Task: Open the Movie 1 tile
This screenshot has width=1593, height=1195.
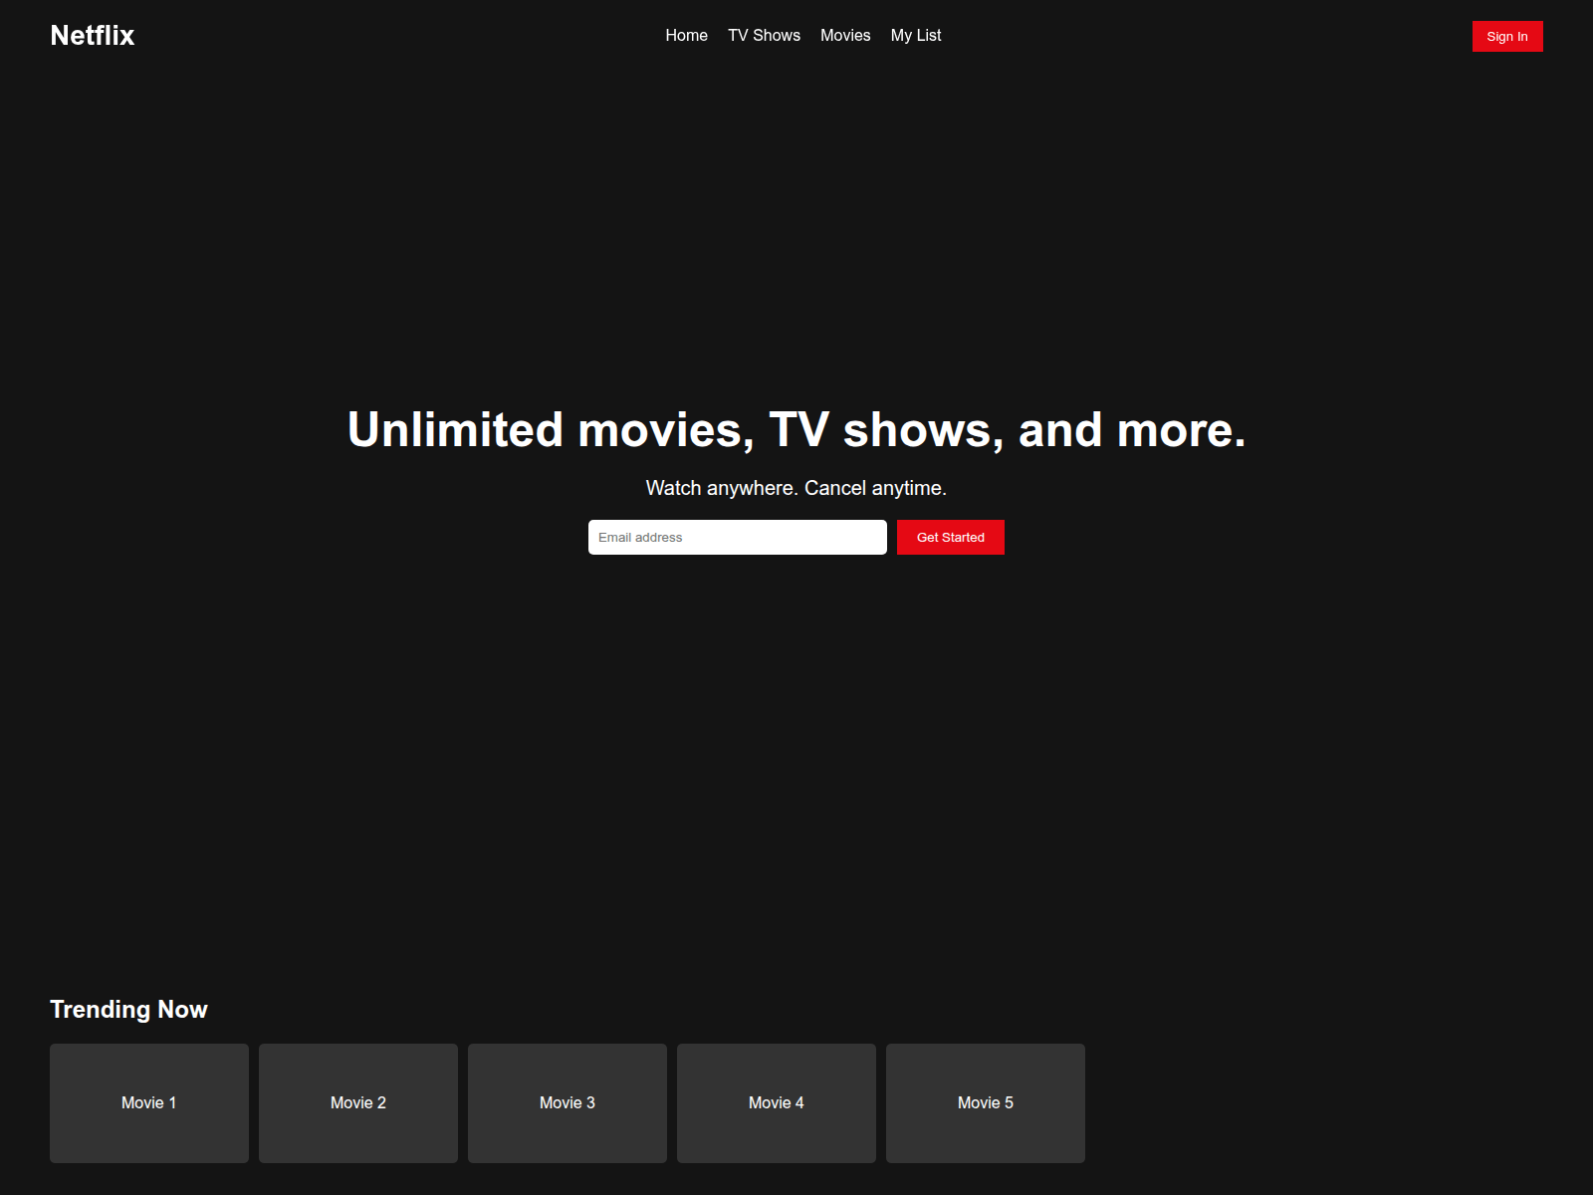Action: [149, 1102]
